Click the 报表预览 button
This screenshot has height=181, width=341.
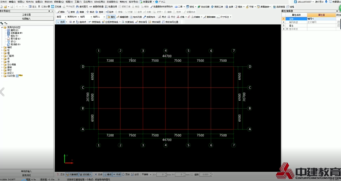click(x=27, y=175)
